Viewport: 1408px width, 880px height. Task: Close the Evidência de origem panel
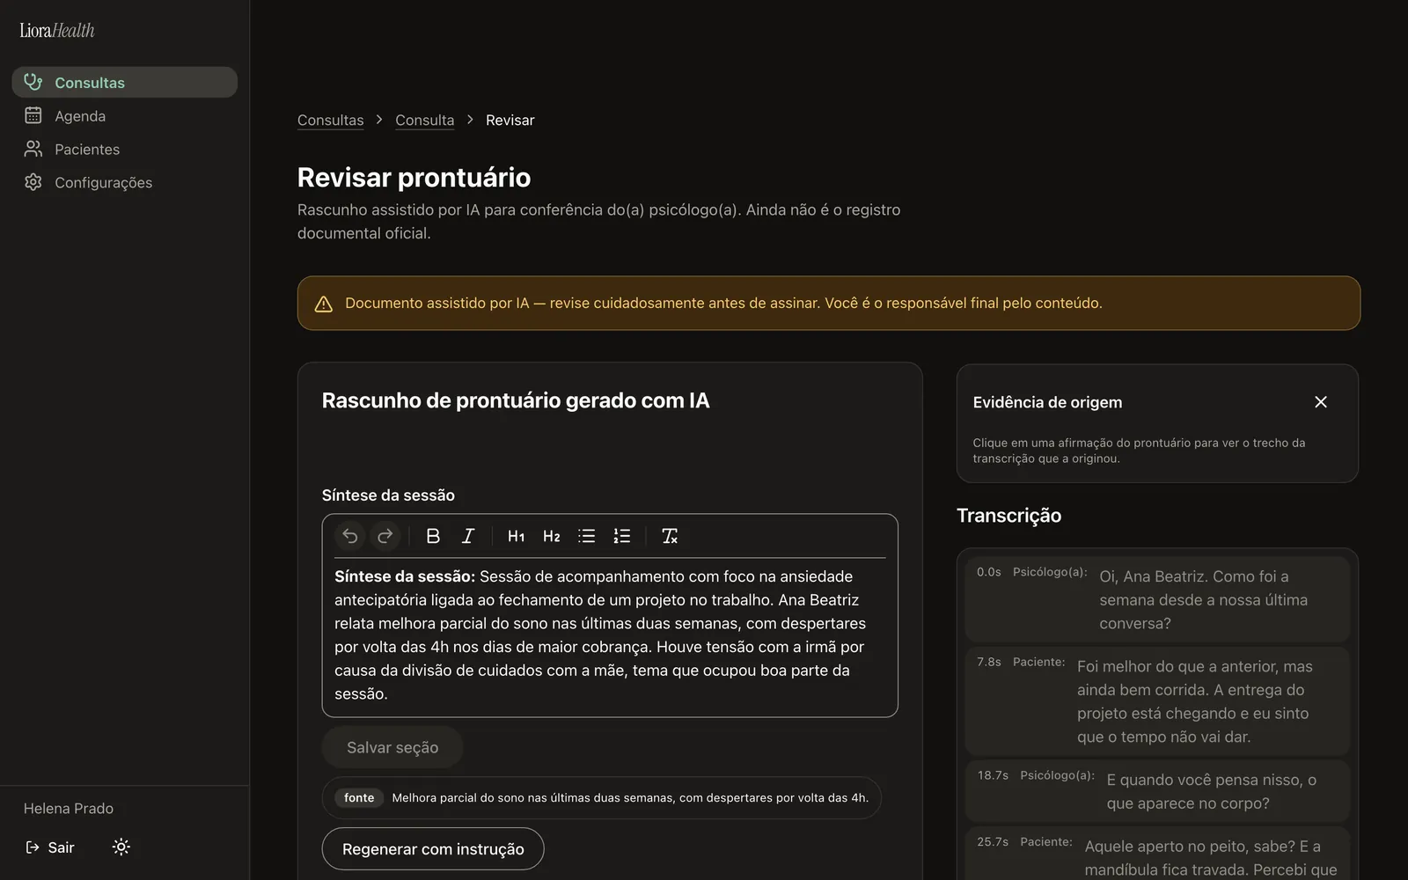point(1321,402)
